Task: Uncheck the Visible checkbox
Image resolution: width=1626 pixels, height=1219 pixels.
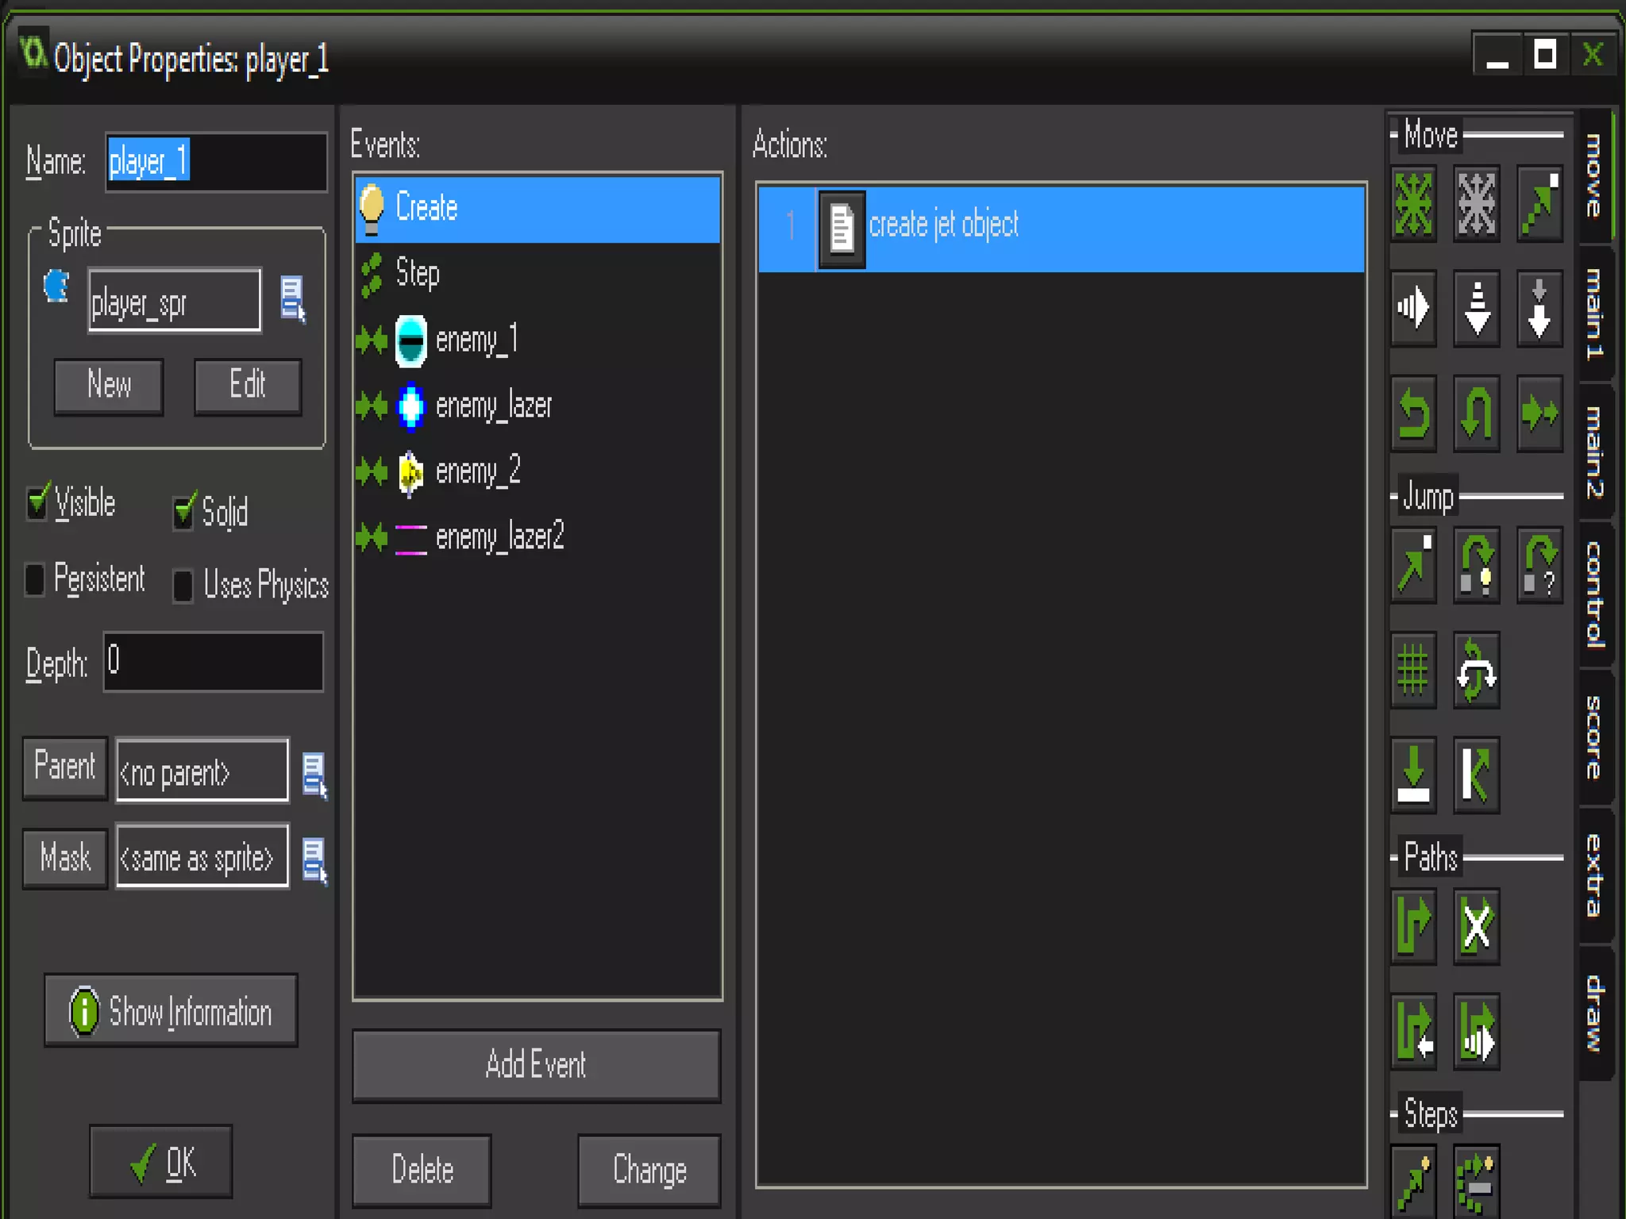Action: (x=37, y=503)
